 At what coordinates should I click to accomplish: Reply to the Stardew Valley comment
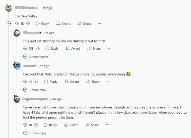click(x=42, y=24)
